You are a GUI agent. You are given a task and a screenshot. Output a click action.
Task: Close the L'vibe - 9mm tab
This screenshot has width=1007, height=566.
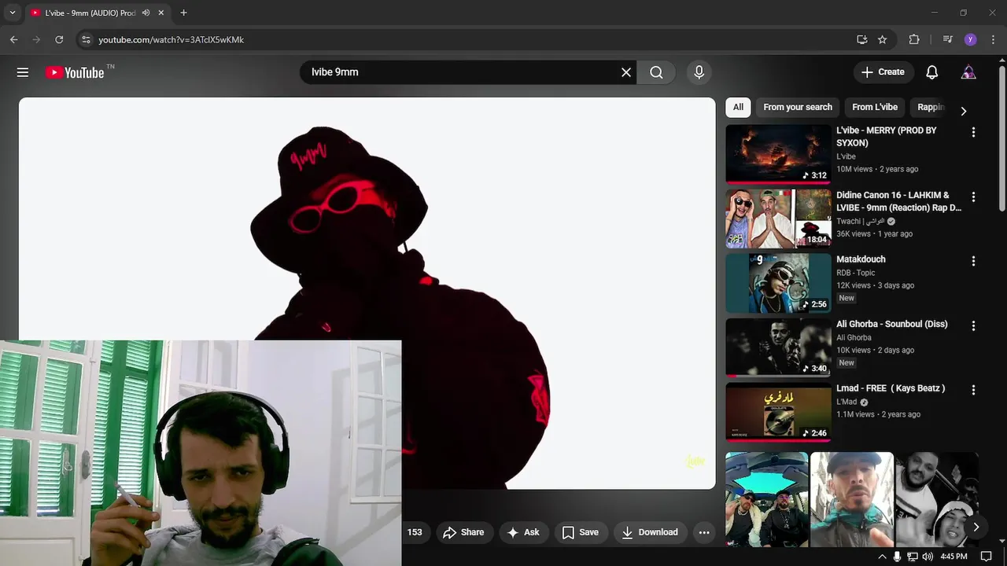(161, 13)
